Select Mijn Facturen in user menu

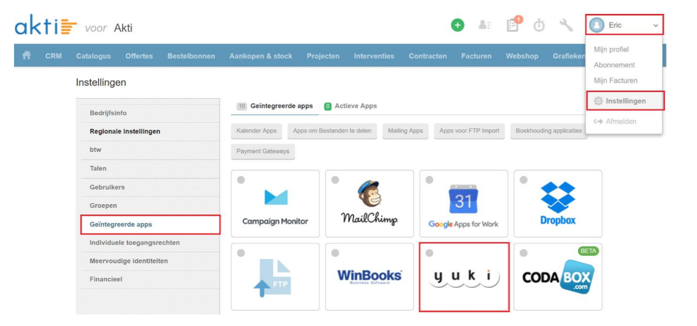616,80
